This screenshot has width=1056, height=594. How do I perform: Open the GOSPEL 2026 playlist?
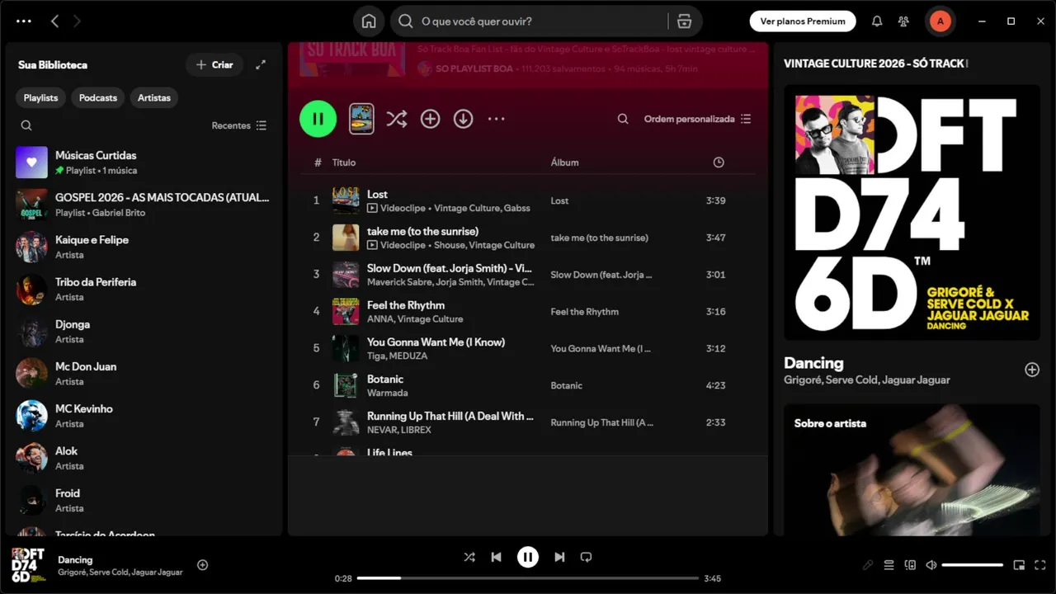click(x=144, y=205)
